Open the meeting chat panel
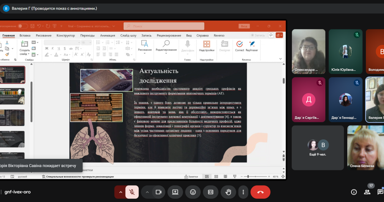The image size is (384, 202). (380, 192)
